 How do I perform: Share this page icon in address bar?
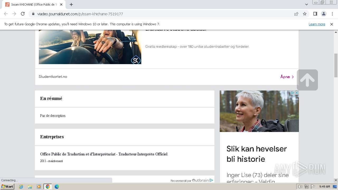click(x=296, y=14)
